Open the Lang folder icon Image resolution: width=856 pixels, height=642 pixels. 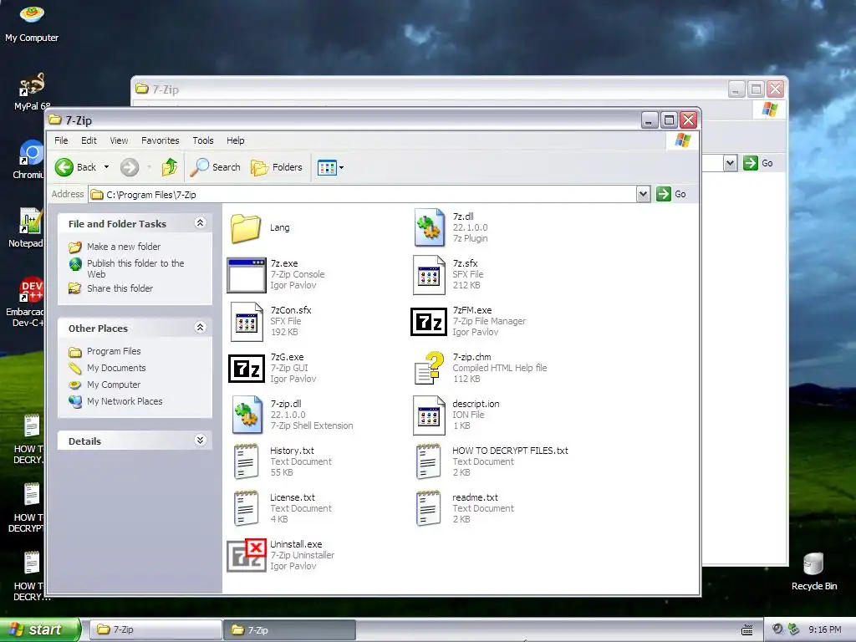pos(245,227)
